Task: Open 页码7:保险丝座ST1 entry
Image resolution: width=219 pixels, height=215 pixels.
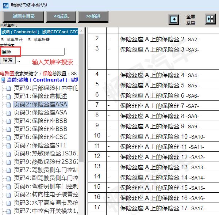Action: click(x=40, y=145)
